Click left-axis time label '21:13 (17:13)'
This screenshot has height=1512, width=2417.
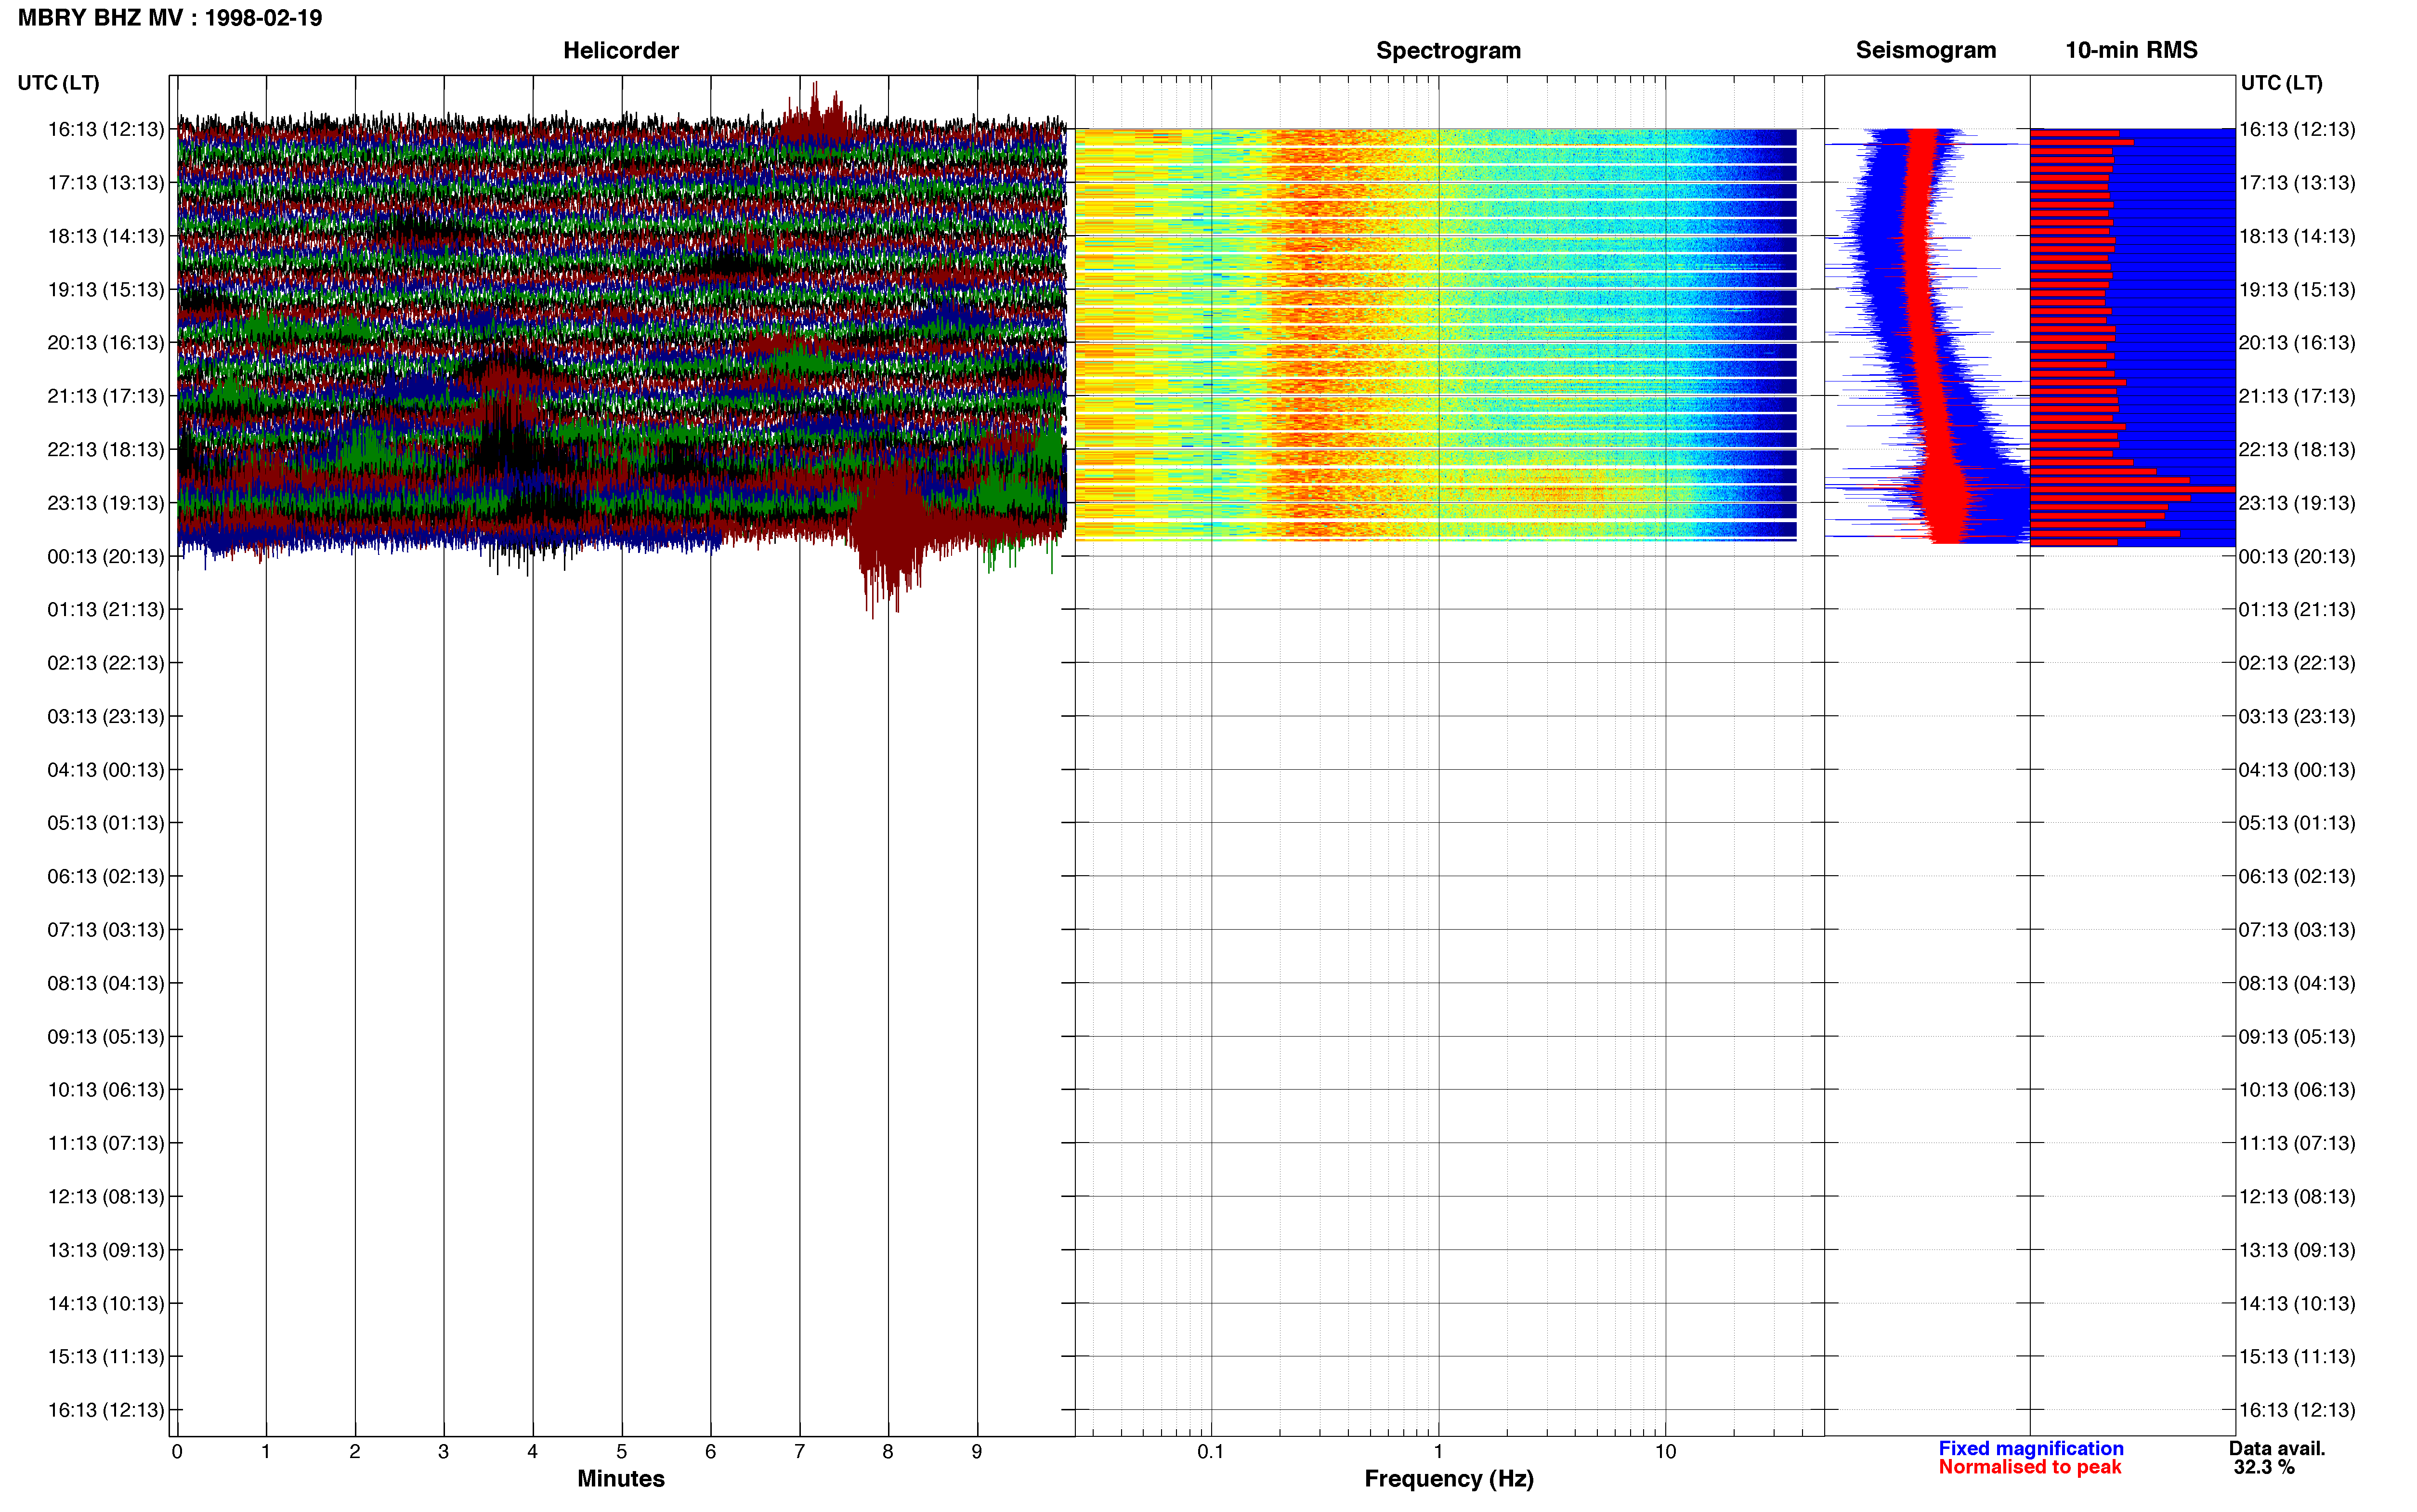106,396
